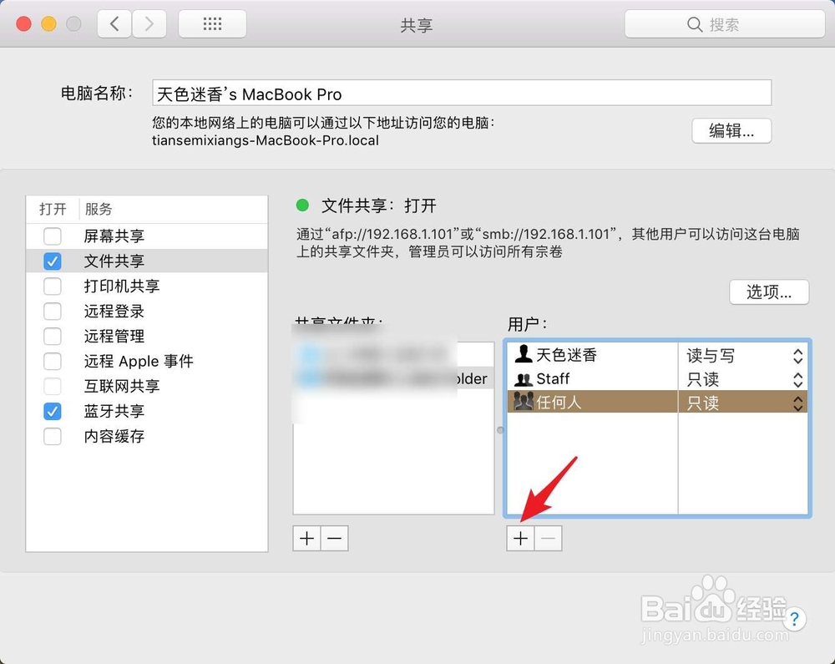Open Show All preferences grid icon
The height and width of the screenshot is (664, 835).
pyautogui.click(x=211, y=23)
